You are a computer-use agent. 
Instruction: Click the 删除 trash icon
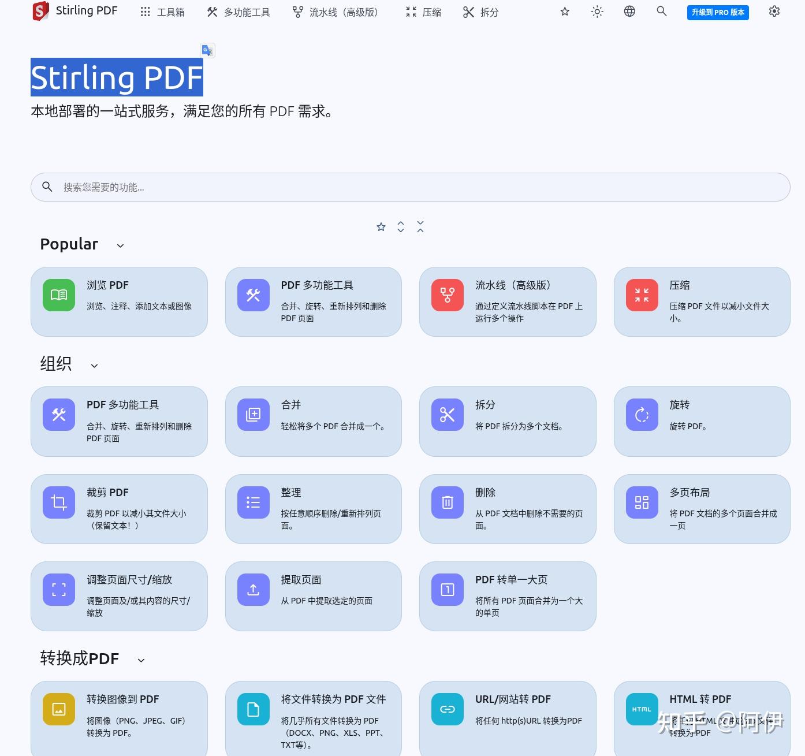pos(448,502)
